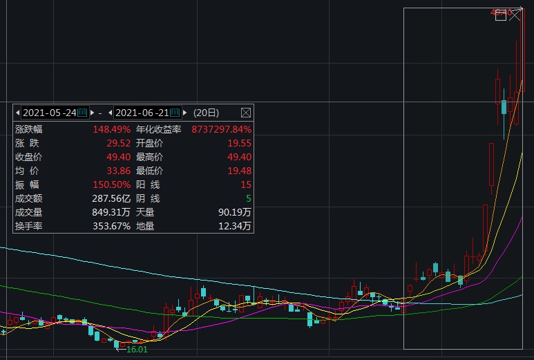Step the start date back one day
The width and height of the screenshot is (534, 360).
tap(18, 113)
